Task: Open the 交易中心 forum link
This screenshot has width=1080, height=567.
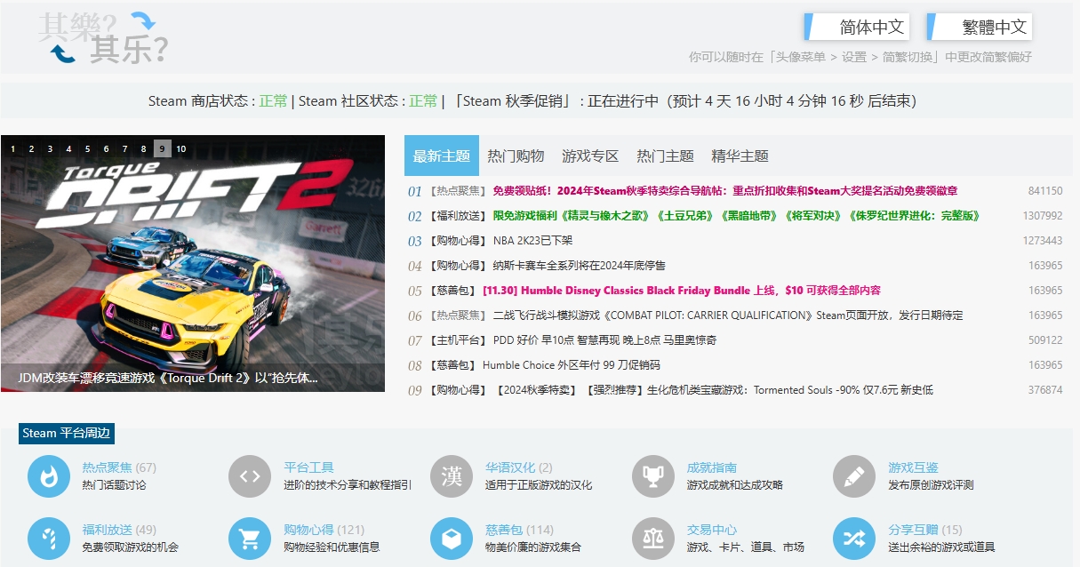Action: (711, 530)
